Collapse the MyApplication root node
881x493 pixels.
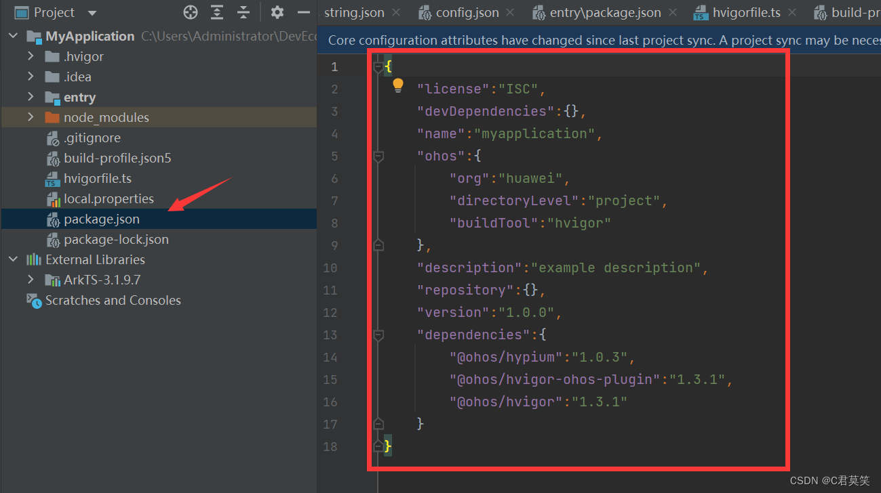coord(13,36)
